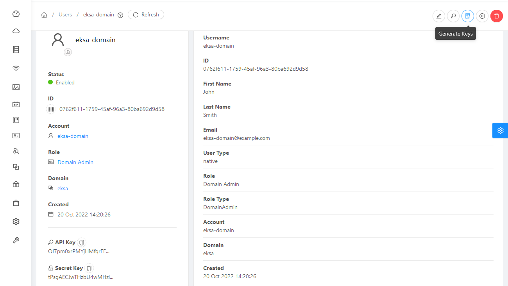Screen dimensions: 508x286
Task: Click the change password key icon
Action: coord(453,16)
